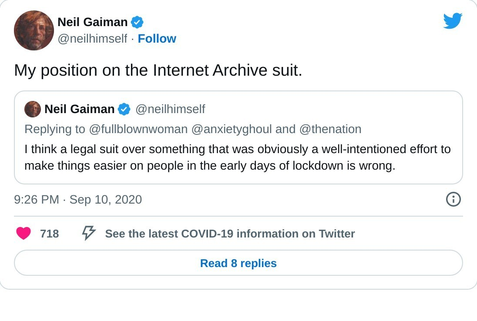Click the "My position on the Internet Archive suit" text
The width and height of the screenshot is (477, 321).
(x=158, y=70)
